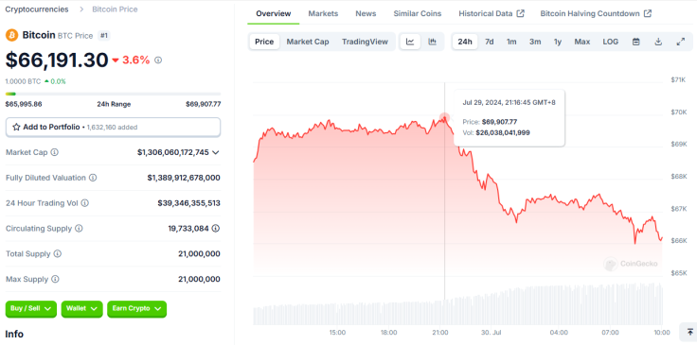Click the Max Supply info icon
This screenshot has height=345, width=697.
click(55, 280)
